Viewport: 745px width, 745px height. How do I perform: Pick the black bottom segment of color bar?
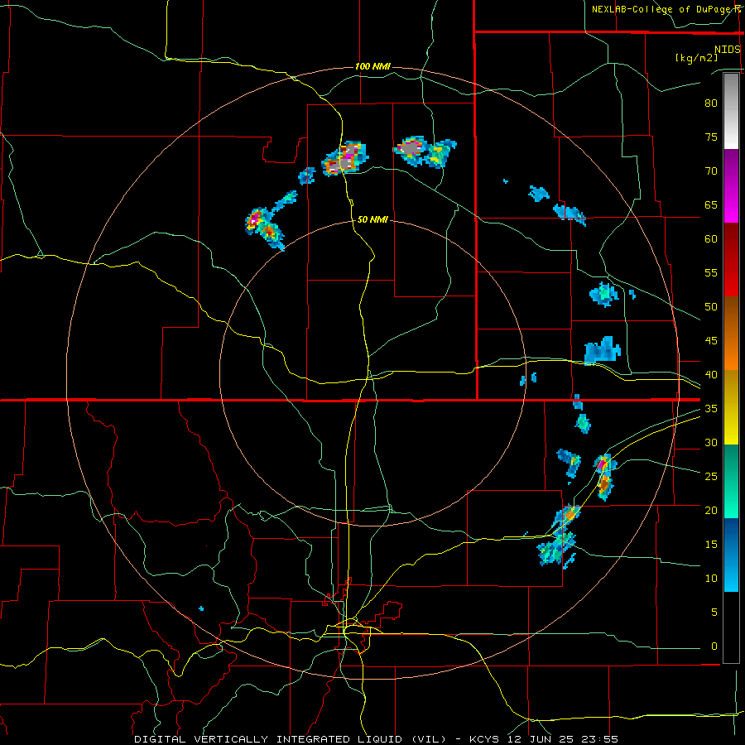(x=731, y=627)
